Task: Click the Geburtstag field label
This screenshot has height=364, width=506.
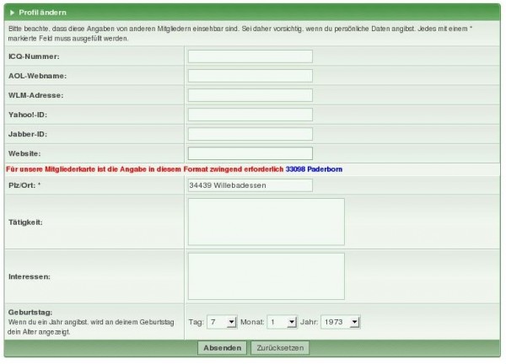Action: coord(29,312)
